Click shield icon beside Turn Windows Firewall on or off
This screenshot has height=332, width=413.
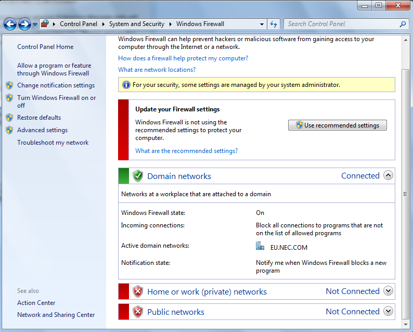(9, 98)
